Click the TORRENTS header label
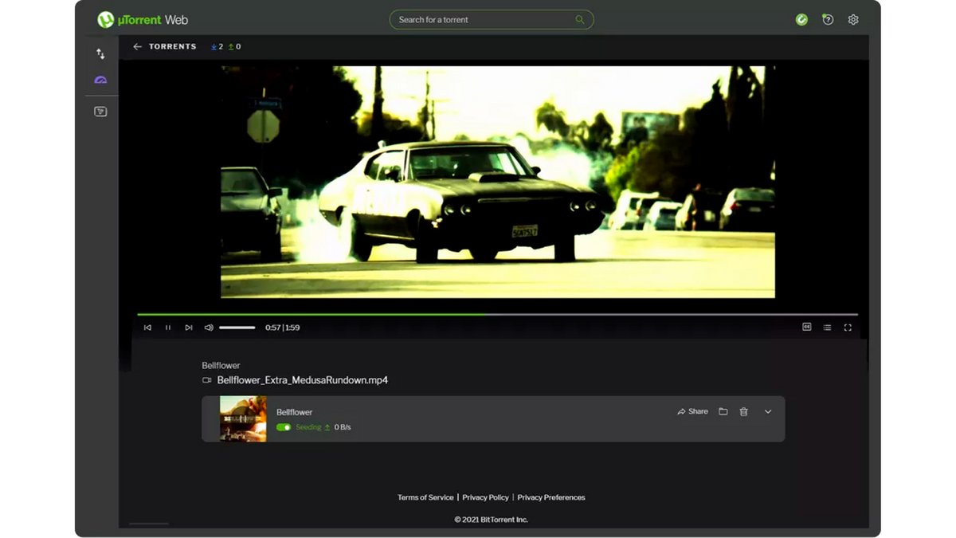Viewport: 956px width, 538px height. tap(172, 46)
